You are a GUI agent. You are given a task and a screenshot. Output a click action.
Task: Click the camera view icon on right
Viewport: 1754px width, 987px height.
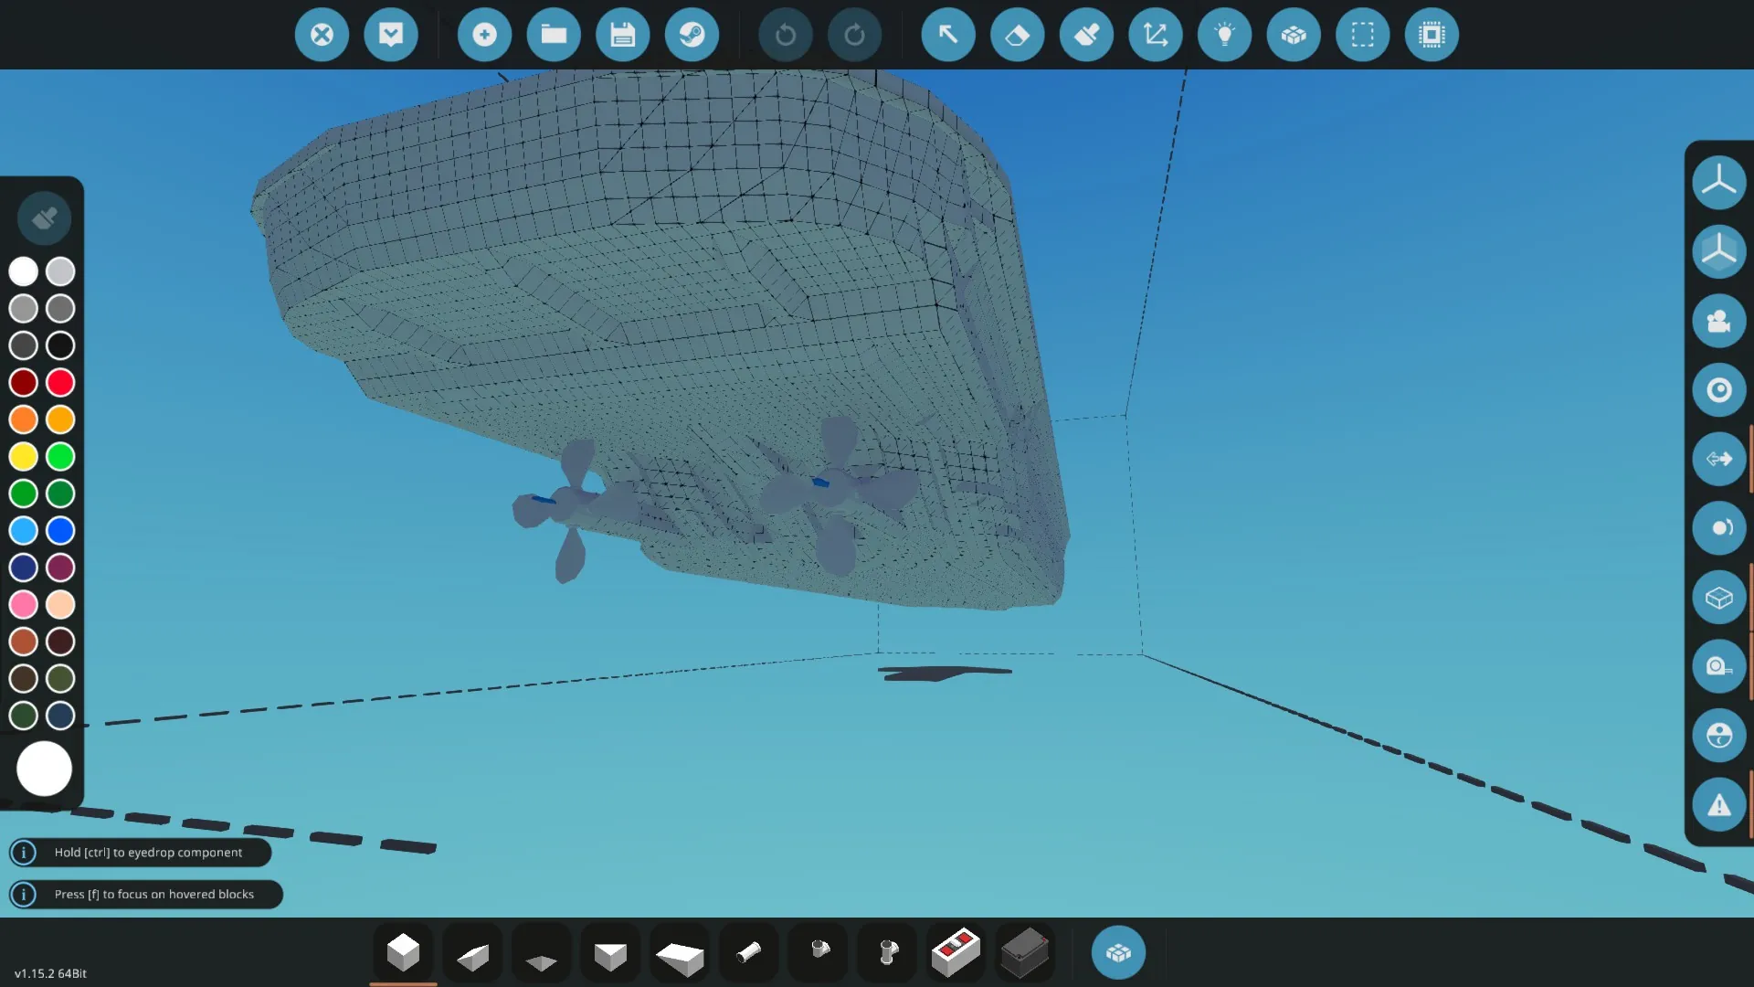click(x=1718, y=321)
